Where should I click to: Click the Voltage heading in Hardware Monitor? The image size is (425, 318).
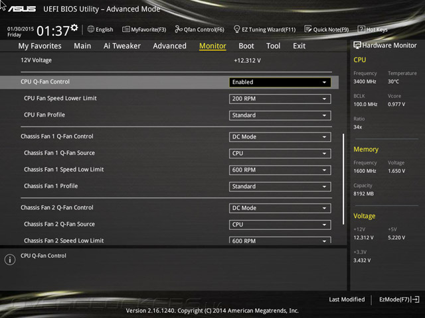pyautogui.click(x=365, y=216)
